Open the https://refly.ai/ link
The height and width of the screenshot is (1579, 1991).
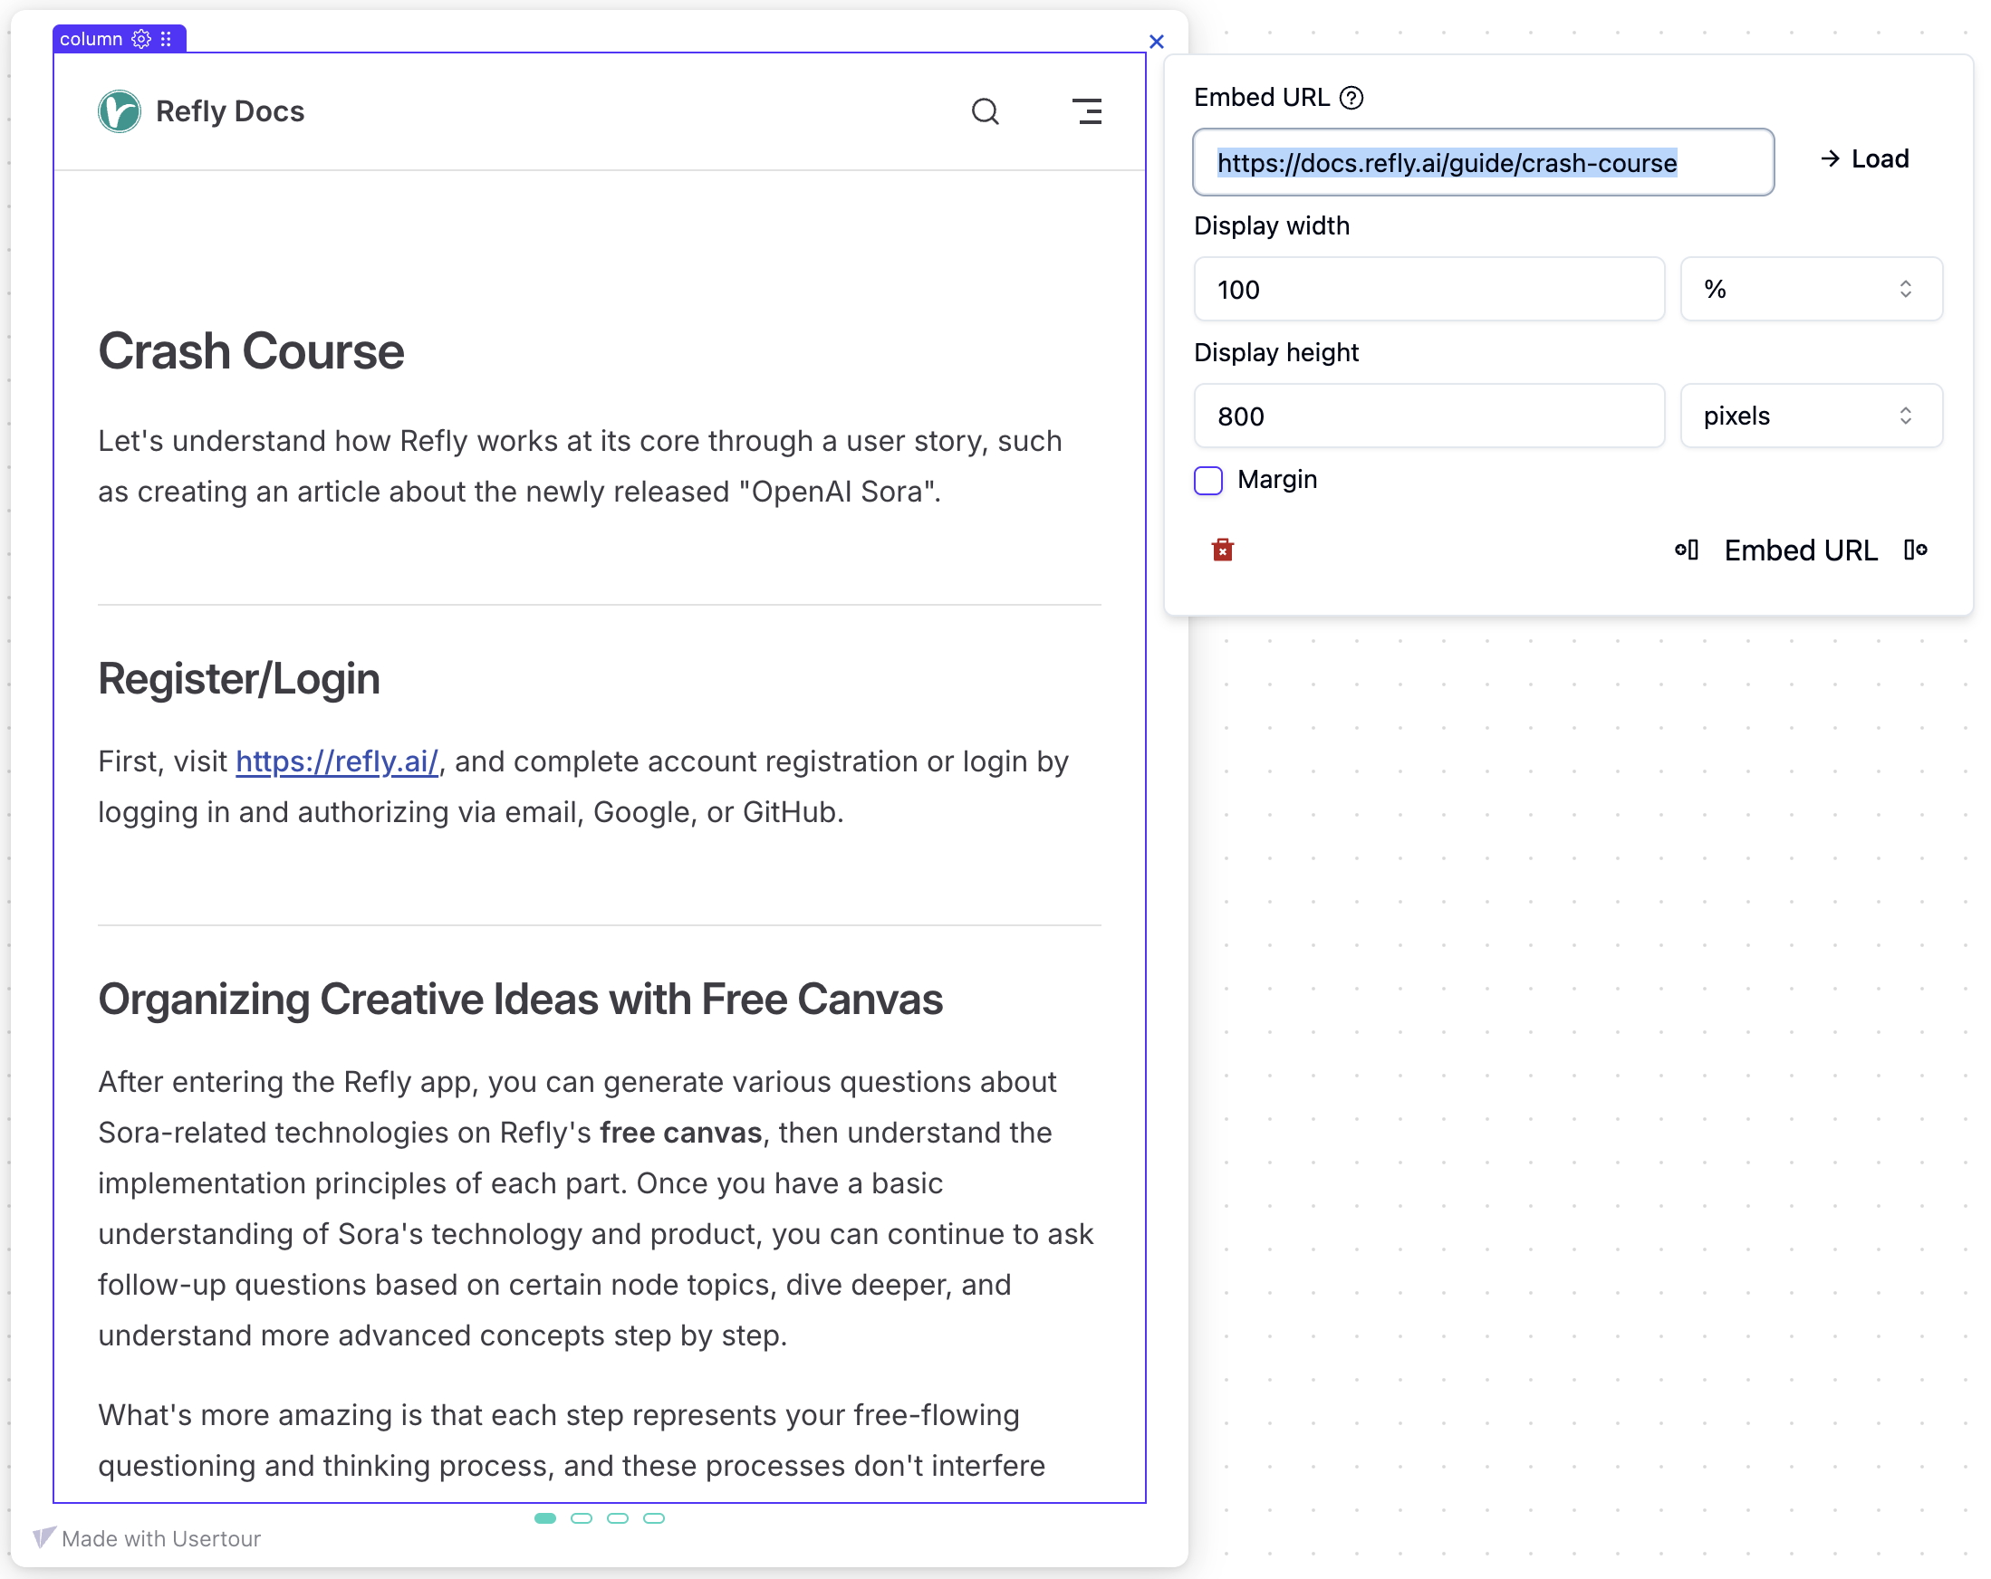(337, 761)
